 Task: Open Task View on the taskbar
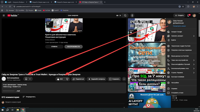pos(12,110)
